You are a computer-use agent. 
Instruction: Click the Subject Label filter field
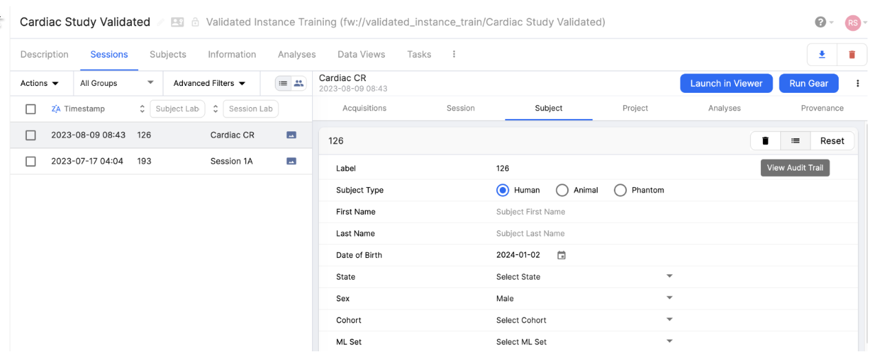coord(177,109)
